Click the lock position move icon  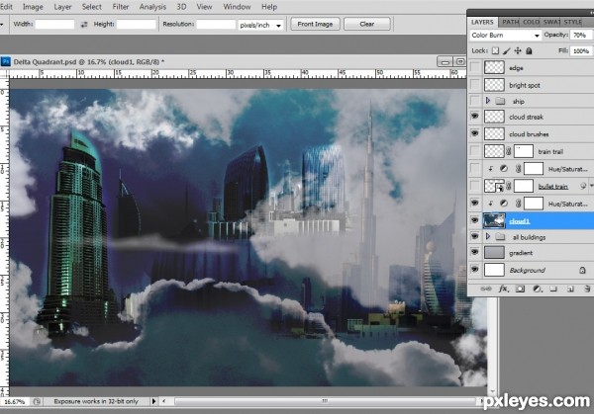pos(518,50)
